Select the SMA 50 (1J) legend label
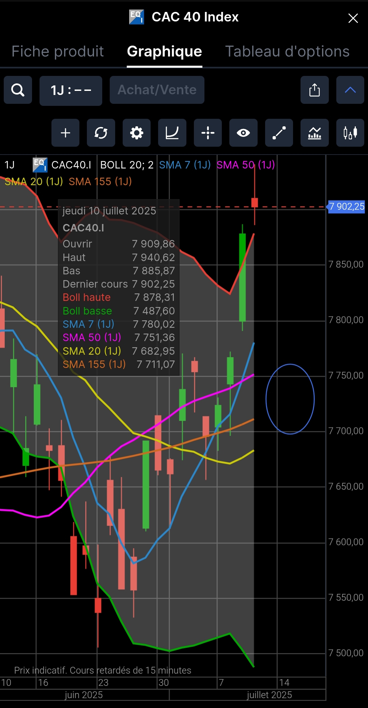The height and width of the screenshot is (708, 368). click(x=246, y=165)
